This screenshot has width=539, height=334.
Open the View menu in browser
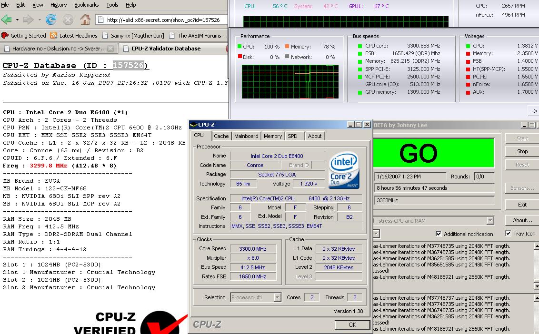[38, 5]
